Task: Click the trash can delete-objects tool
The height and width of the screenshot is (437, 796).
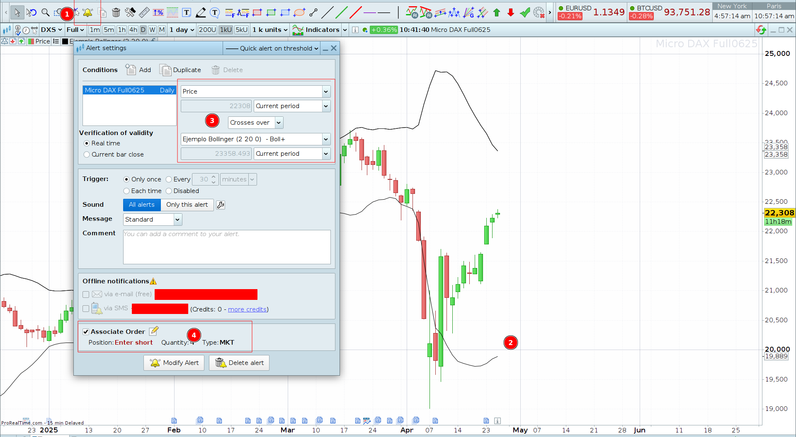Action: [116, 13]
